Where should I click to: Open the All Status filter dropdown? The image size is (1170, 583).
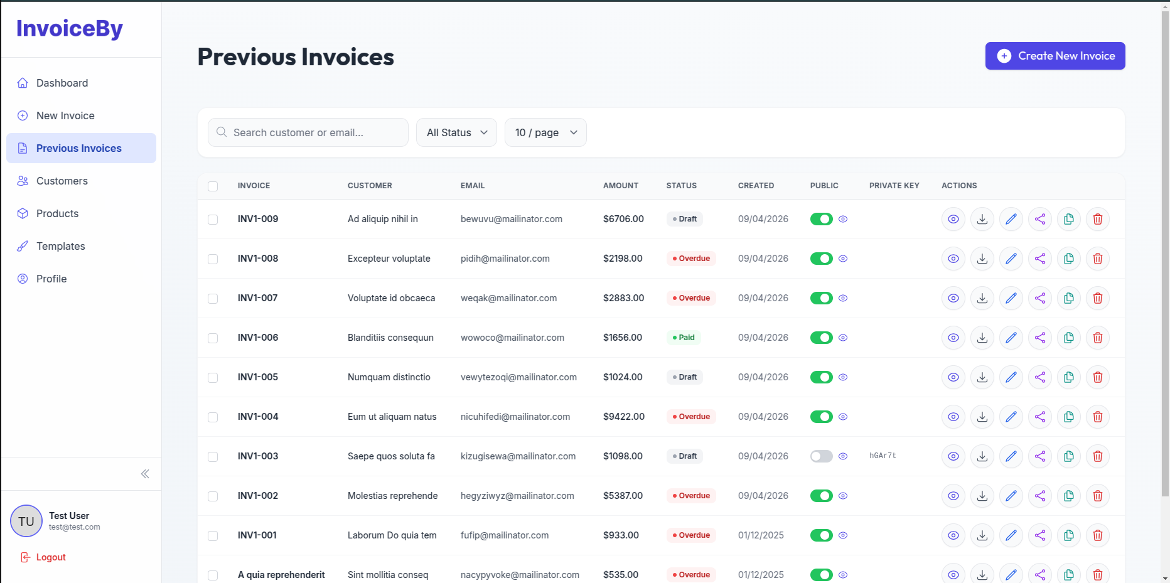456,132
